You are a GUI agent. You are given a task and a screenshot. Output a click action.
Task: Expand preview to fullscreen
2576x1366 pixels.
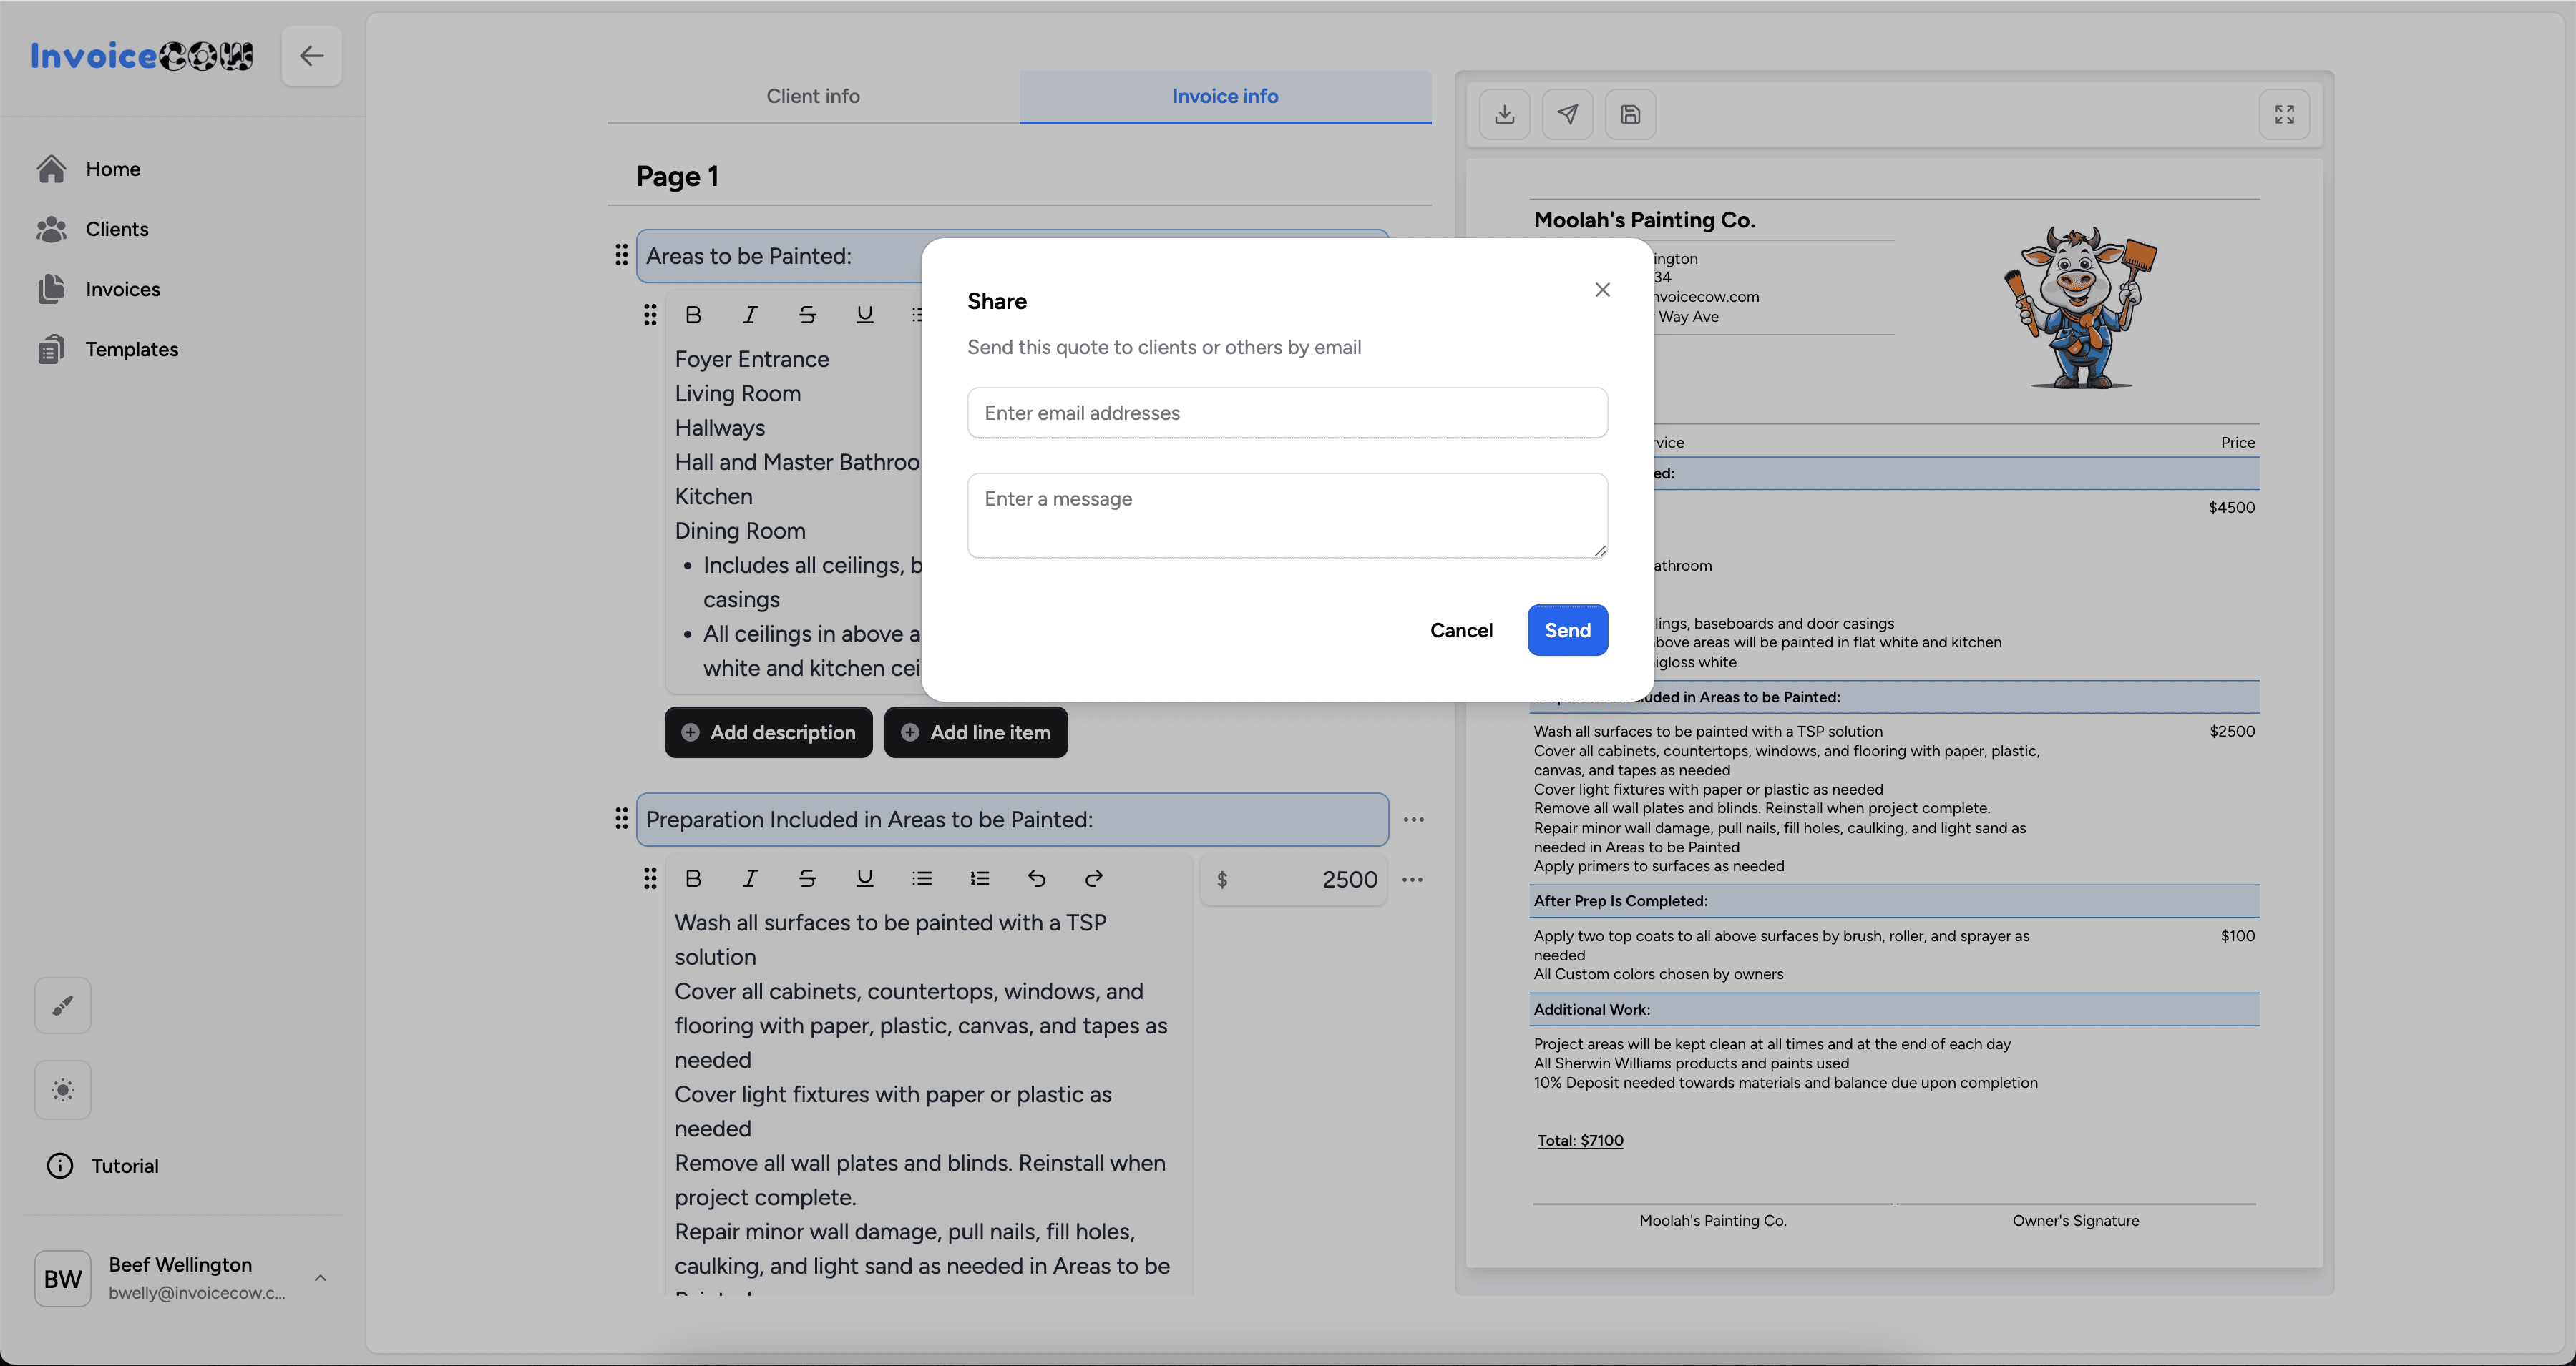click(x=2284, y=114)
